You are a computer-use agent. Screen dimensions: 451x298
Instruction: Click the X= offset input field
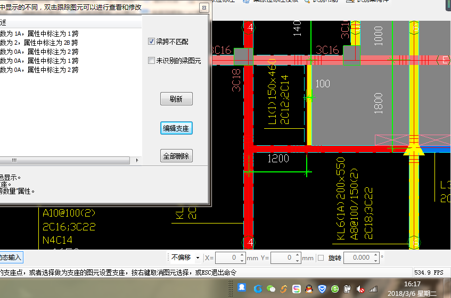coord(227,258)
